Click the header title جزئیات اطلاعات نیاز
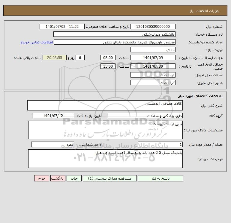 tap(205, 11)
